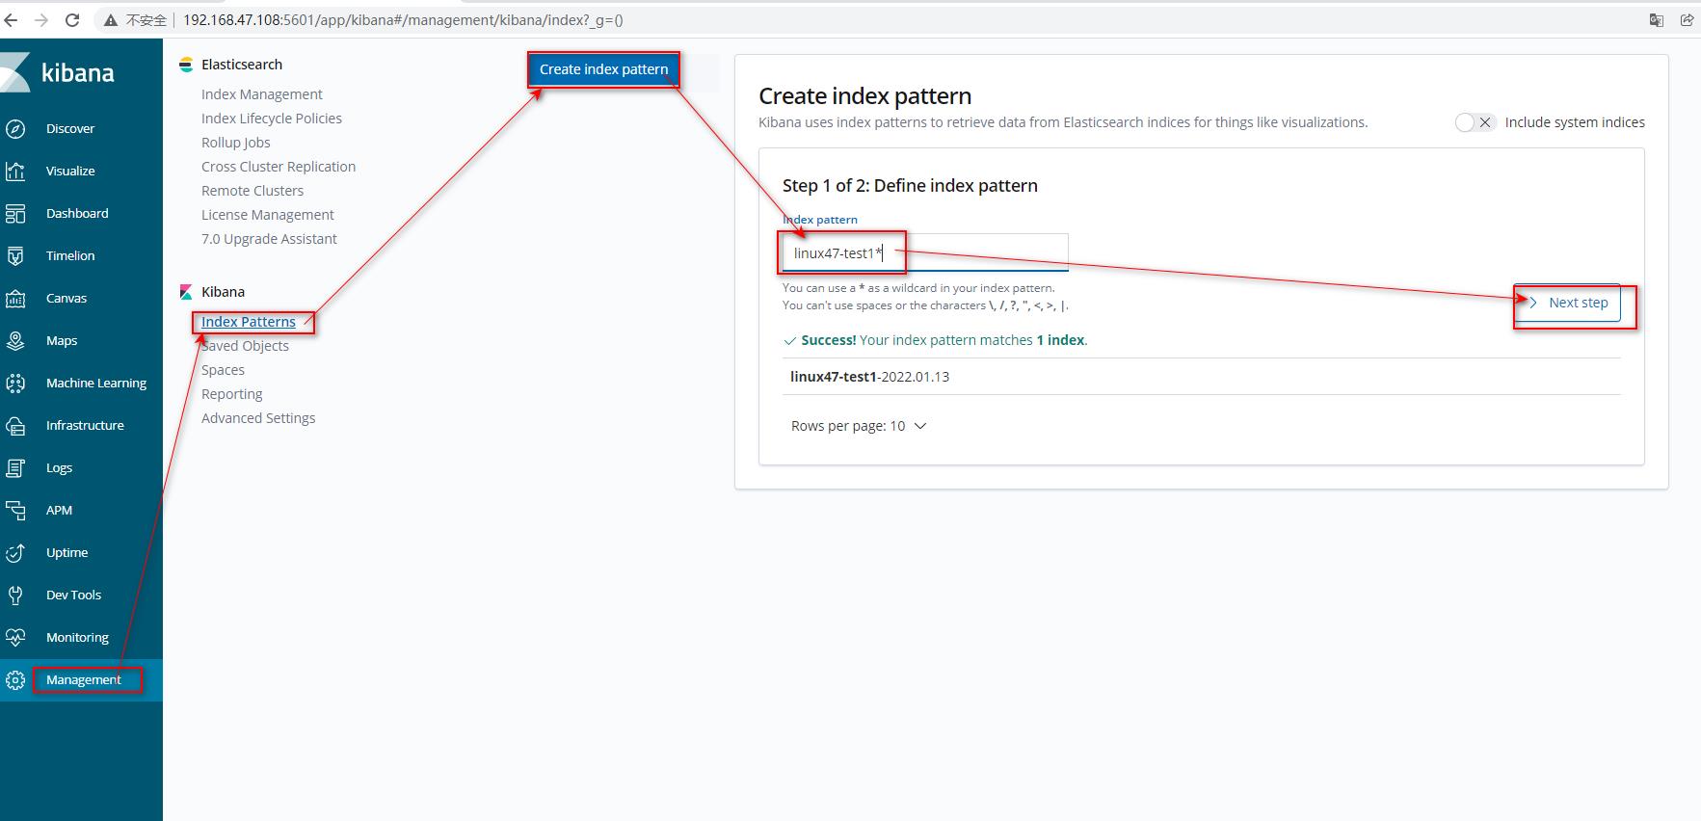Image resolution: width=1701 pixels, height=821 pixels.
Task: Click the Next step button
Action: click(1568, 303)
